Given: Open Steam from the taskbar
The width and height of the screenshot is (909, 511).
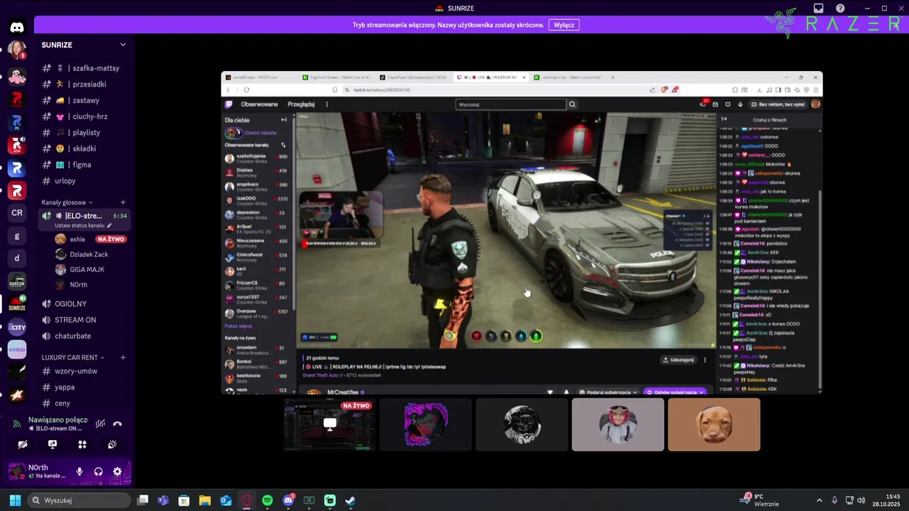Looking at the screenshot, I should (x=350, y=500).
